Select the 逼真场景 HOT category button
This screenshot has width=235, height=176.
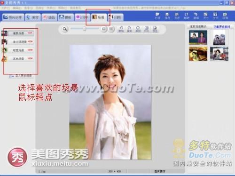click(x=21, y=33)
